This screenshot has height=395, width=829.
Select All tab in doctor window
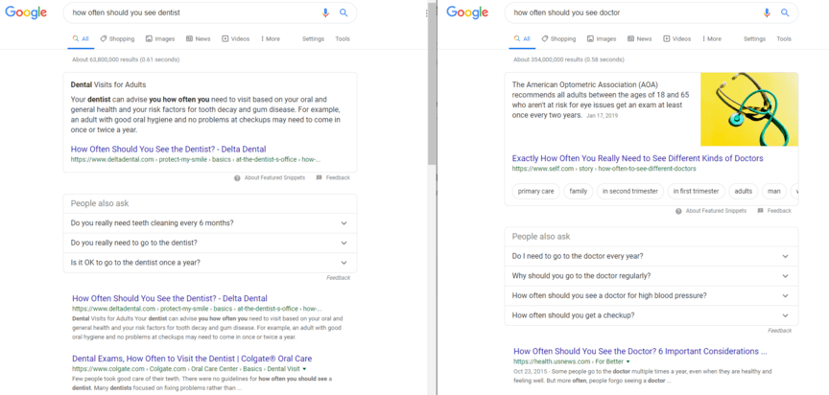coord(522,39)
